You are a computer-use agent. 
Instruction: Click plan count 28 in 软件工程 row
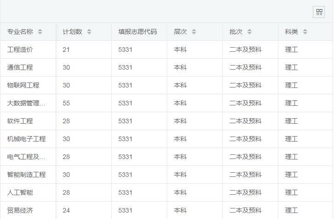pyautogui.click(x=66, y=121)
